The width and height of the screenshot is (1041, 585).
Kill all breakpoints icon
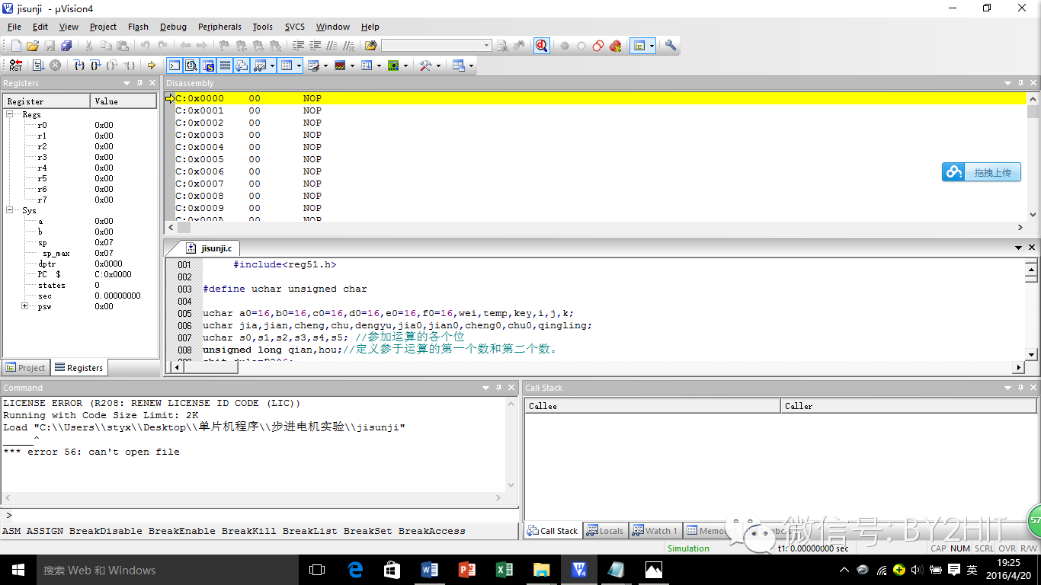(x=615, y=46)
